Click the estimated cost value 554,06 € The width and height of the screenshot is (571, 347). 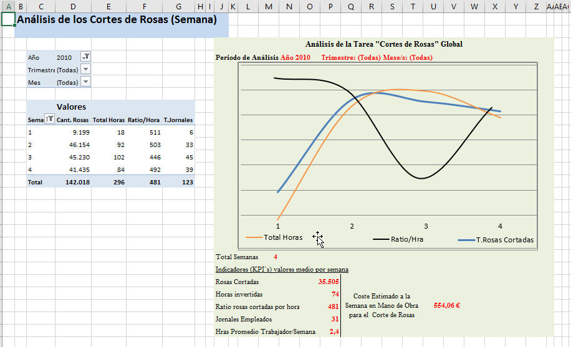click(446, 305)
